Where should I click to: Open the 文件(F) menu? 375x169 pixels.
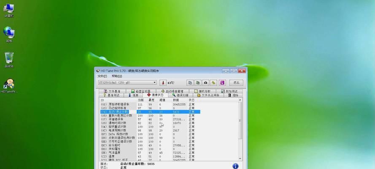(x=102, y=76)
